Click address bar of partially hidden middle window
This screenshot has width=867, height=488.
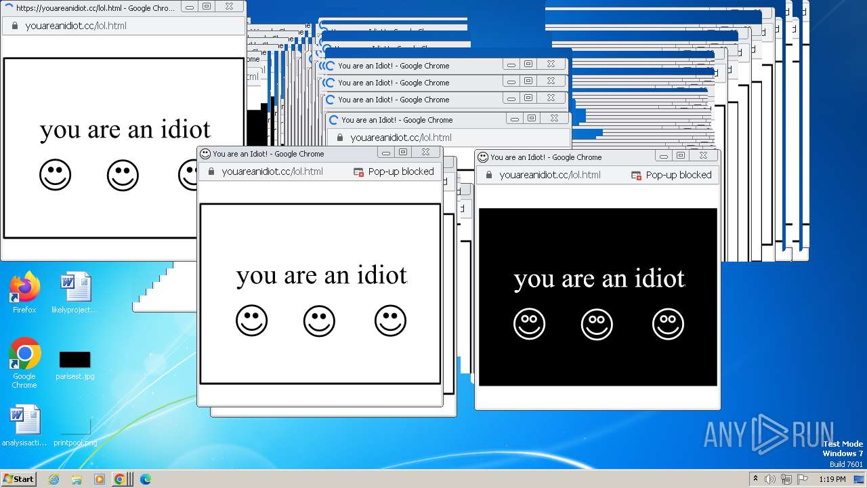coord(449,138)
